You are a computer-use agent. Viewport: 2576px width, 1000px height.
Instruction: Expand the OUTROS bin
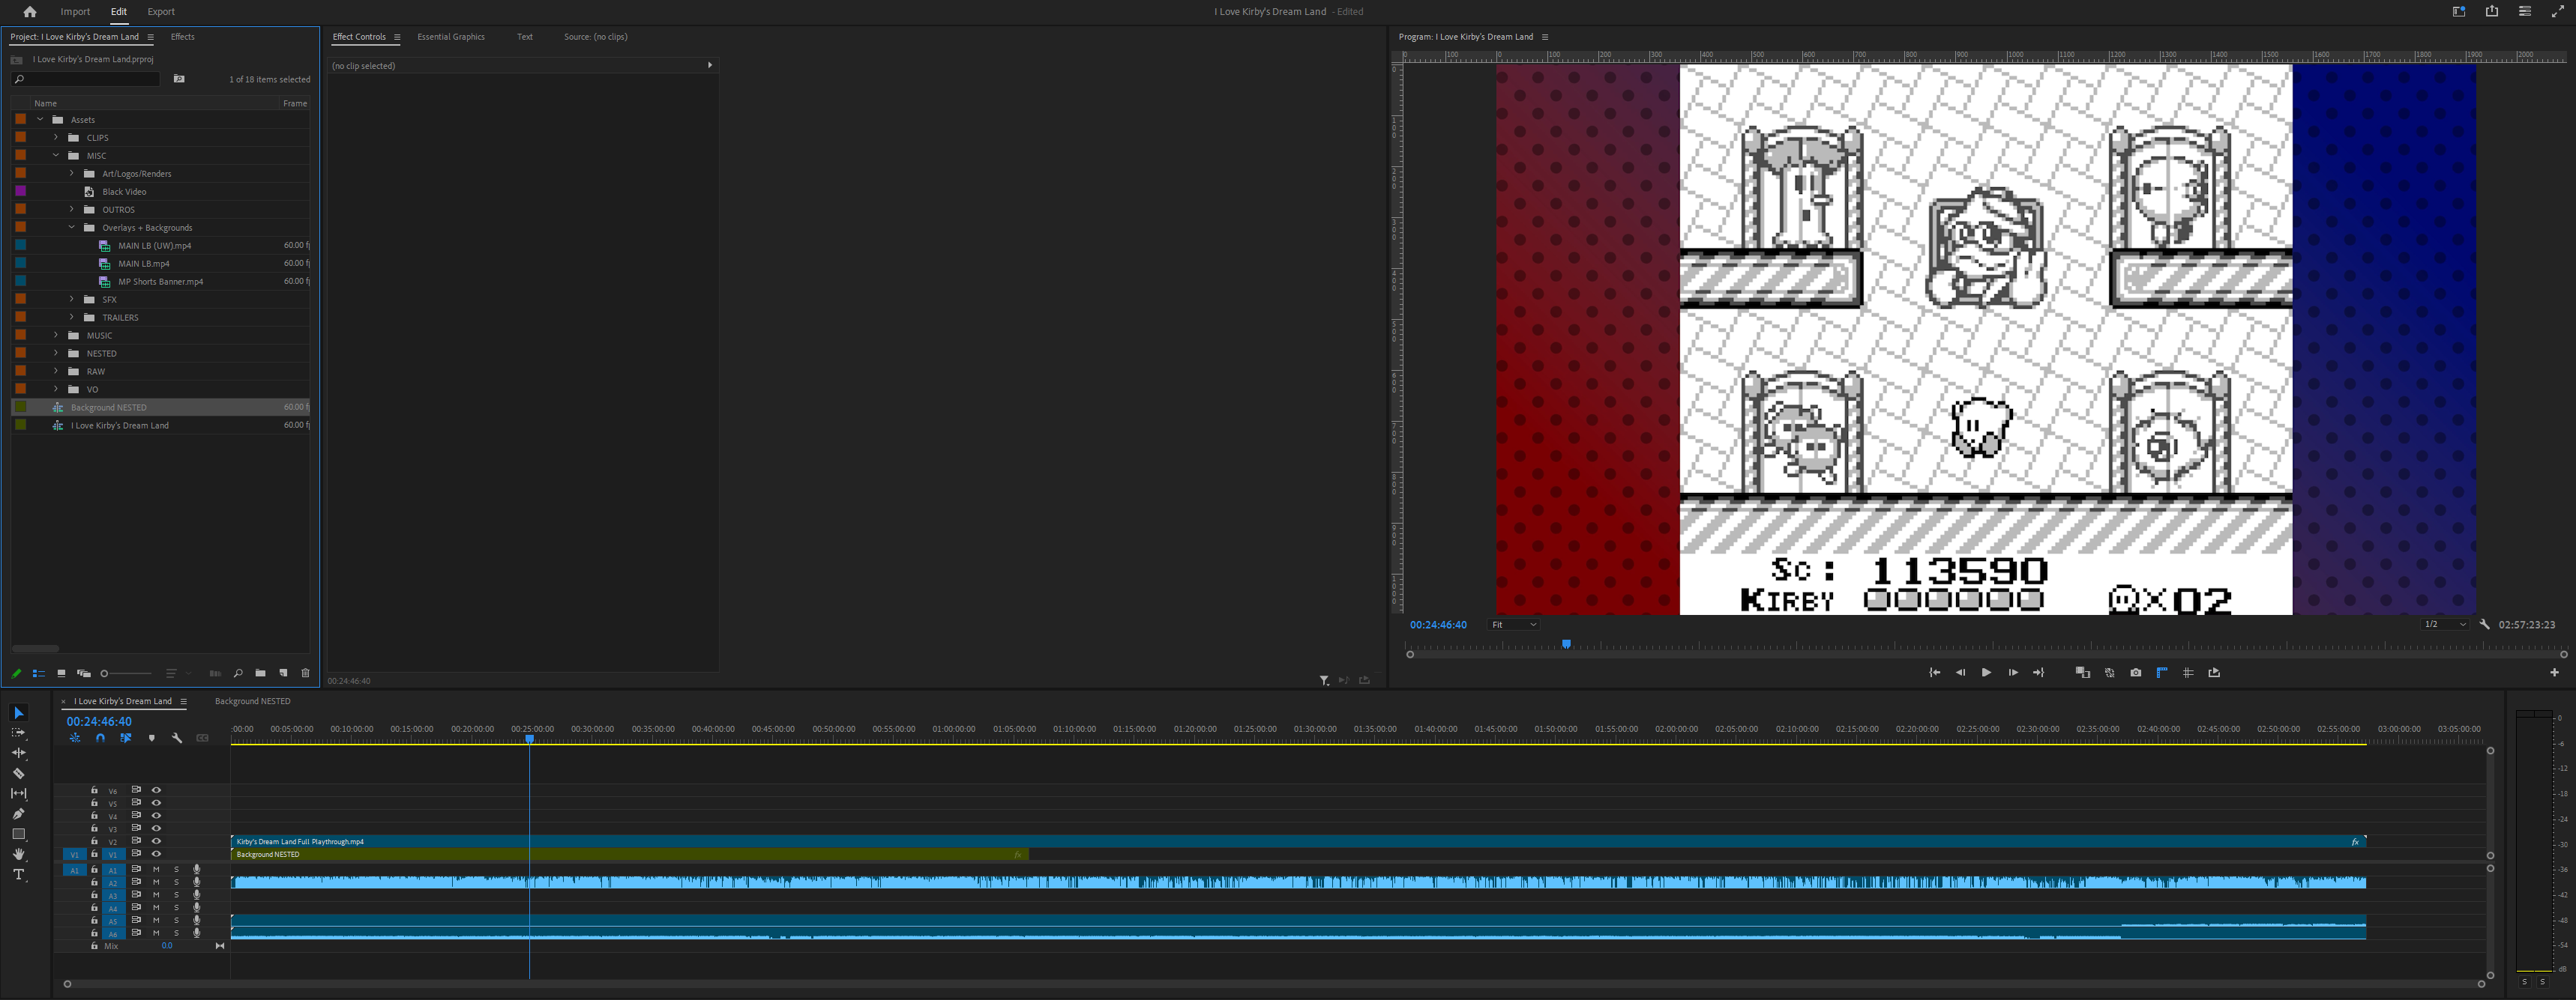(72, 210)
